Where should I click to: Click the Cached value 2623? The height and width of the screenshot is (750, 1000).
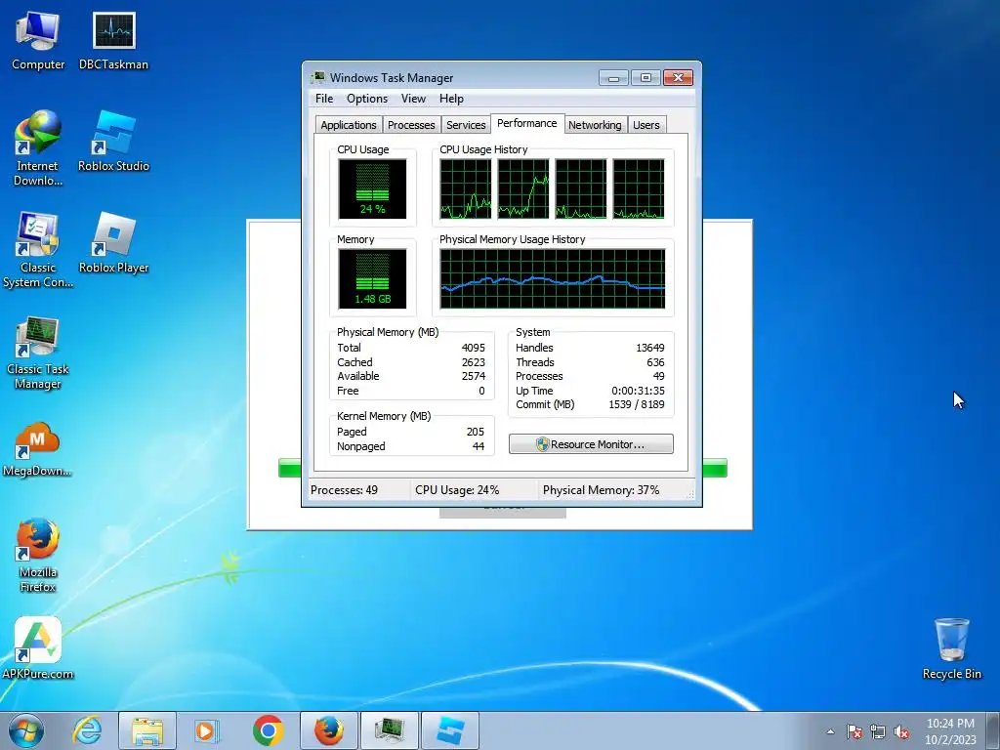[x=474, y=362]
